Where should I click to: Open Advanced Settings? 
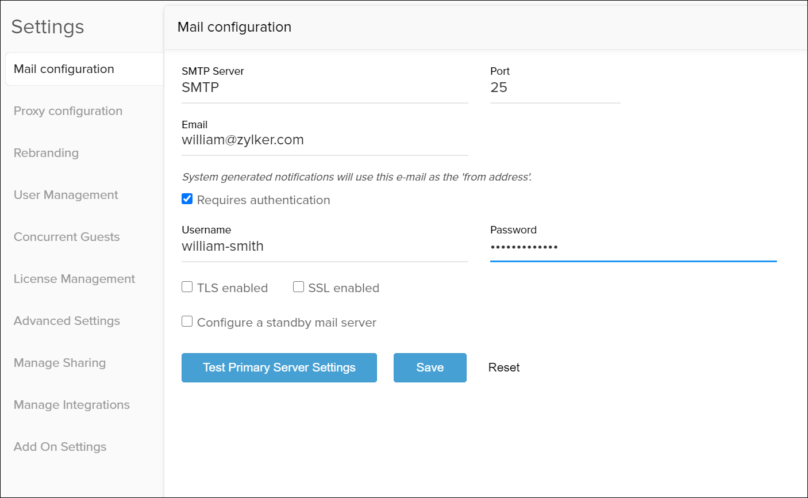[x=67, y=321]
